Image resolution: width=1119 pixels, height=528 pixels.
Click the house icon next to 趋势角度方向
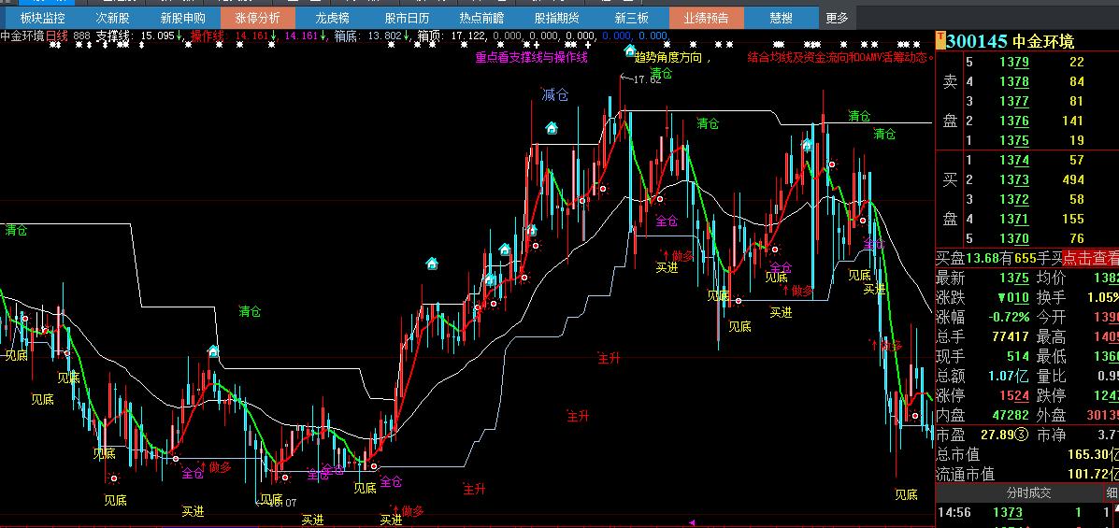[629, 50]
